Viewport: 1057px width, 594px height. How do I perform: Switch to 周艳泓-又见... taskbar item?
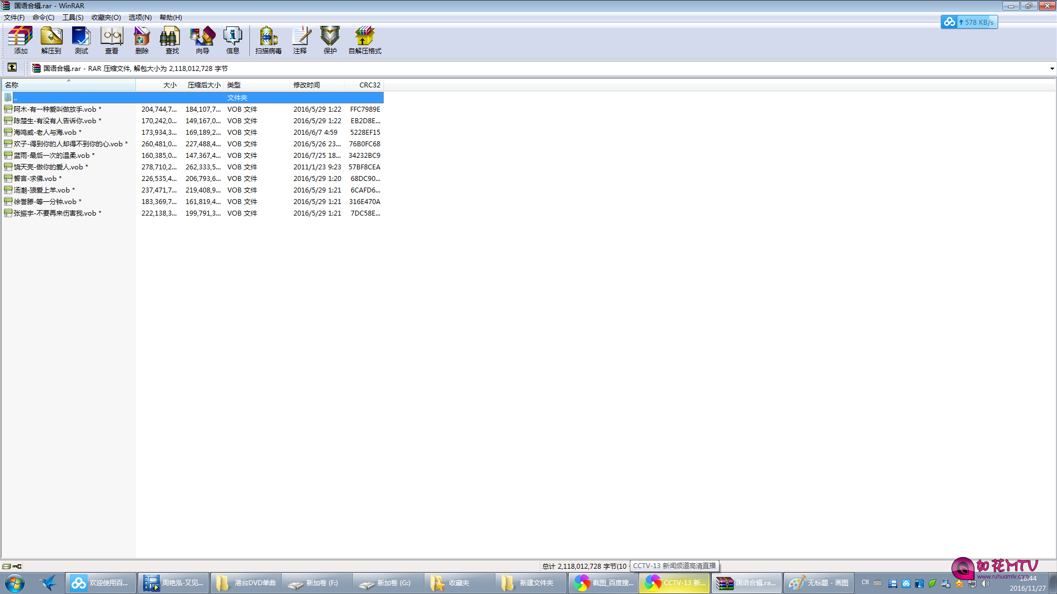(x=173, y=583)
